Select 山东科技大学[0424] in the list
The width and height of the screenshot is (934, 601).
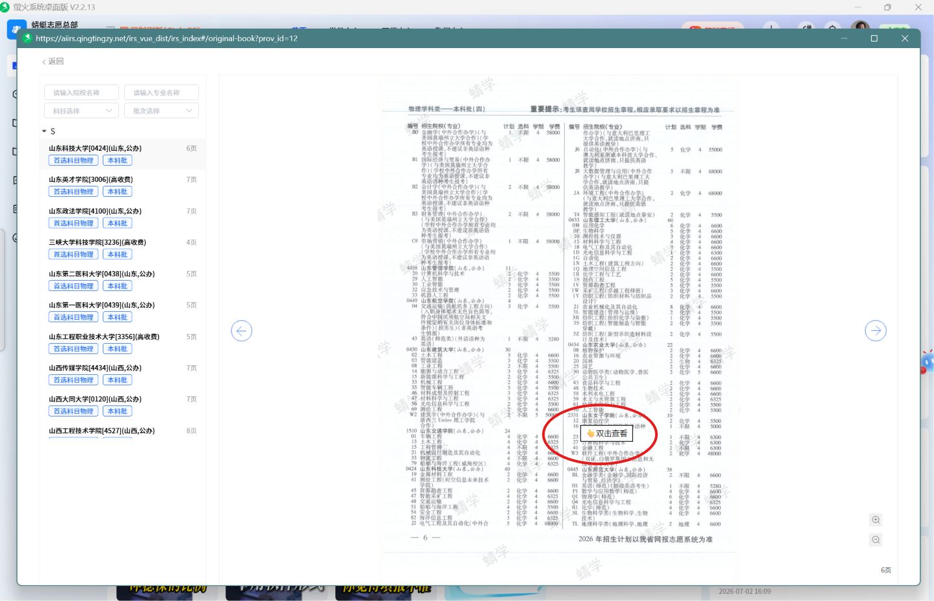(x=122, y=154)
